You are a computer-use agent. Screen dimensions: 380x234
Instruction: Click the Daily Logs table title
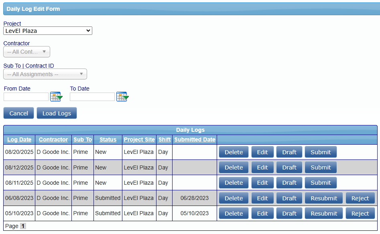[191, 130]
